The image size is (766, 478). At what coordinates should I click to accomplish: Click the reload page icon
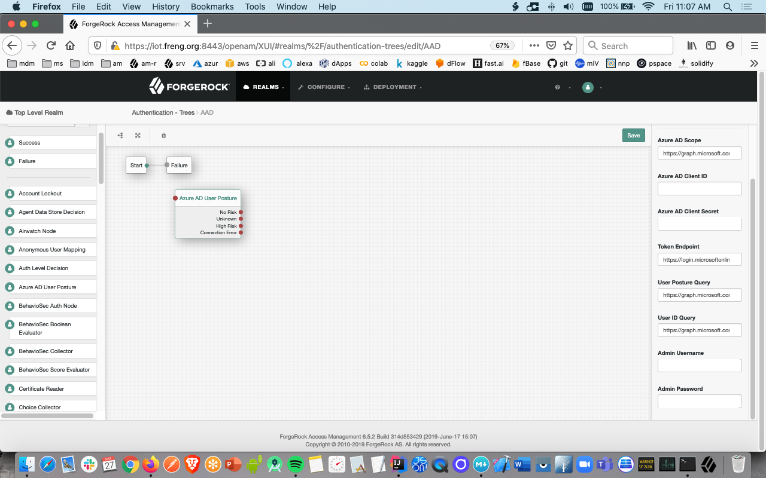click(x=51, y=45)
